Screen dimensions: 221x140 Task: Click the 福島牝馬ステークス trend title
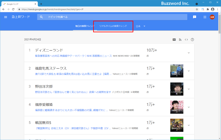51,68
